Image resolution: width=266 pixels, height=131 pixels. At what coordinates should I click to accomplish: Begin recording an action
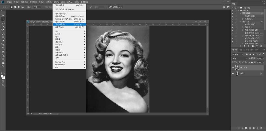[x=245, y=46]
